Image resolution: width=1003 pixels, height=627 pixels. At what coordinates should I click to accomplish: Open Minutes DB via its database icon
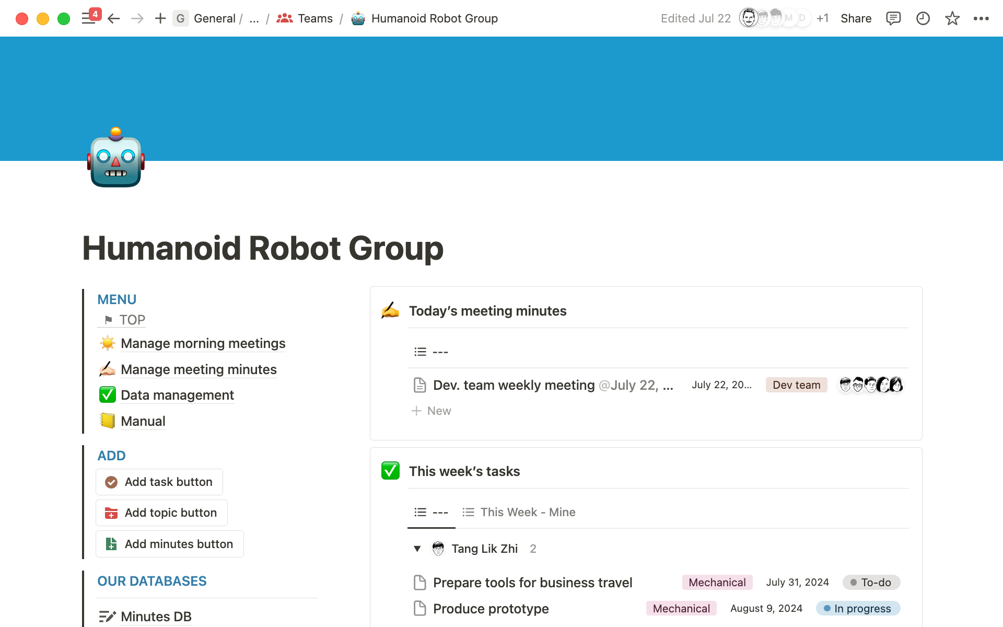pos(108,616)
